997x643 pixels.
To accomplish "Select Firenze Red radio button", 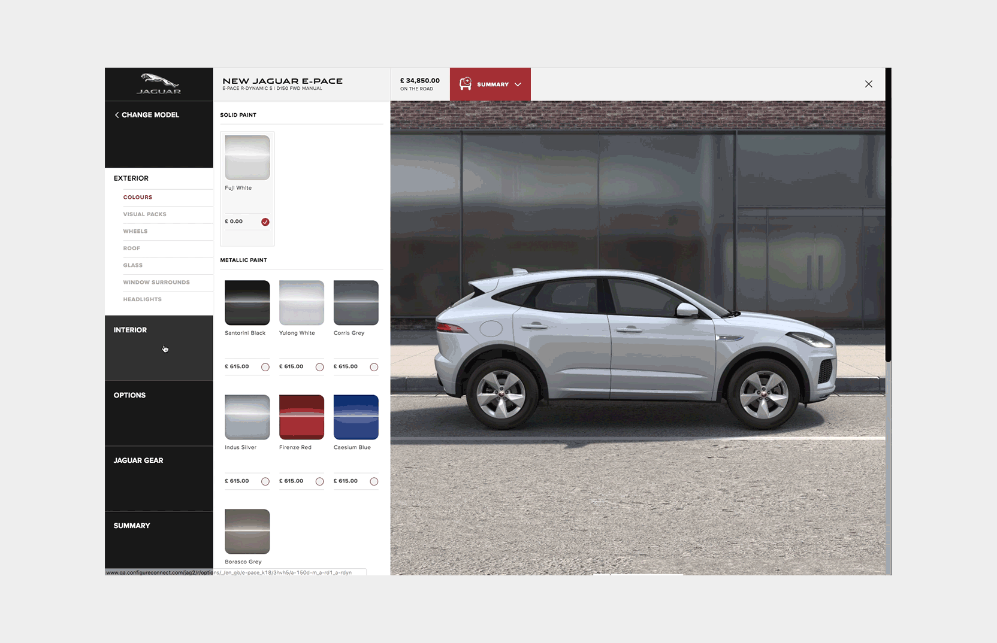I will (319, 481).
